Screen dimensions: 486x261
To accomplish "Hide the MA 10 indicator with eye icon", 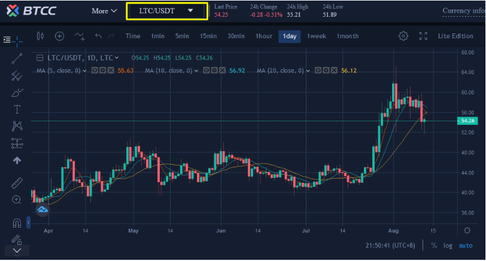I will pyautogui.click(x=206, y=70).
